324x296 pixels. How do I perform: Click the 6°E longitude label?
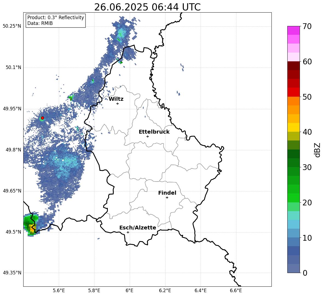[129, 291]
